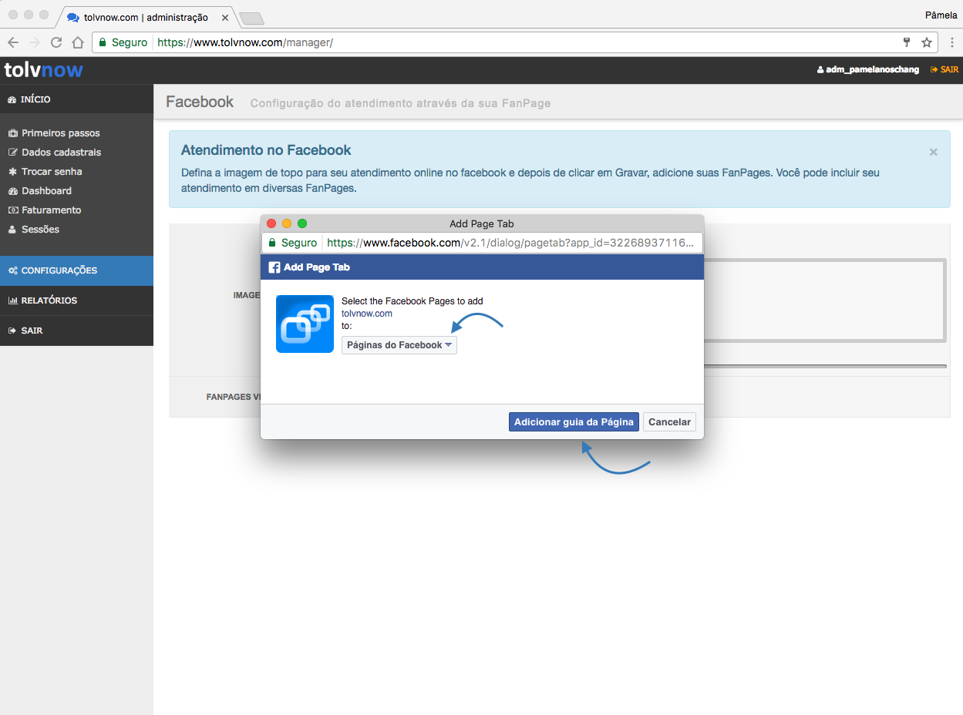Close the Add Page Tab popup window
Viewport: 963px width, 715px height.
pyautogui.click(x=271, y=223)
